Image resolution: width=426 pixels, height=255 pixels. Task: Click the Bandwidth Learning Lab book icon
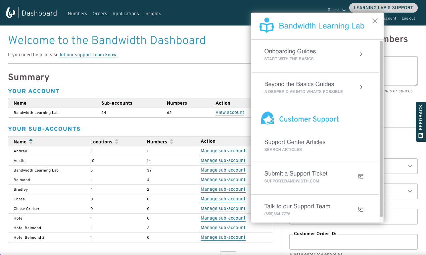(x=267, y=25)
